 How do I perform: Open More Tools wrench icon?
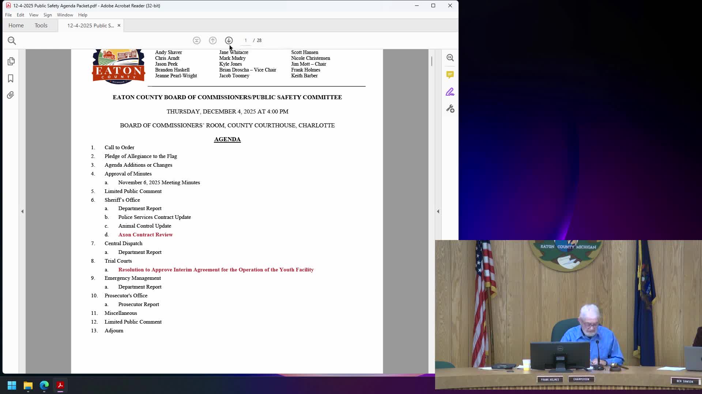click(x=450, y=109)
